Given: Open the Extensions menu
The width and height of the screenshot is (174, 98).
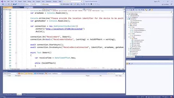Looking at the screenshot, I should [x=49, y=1].
